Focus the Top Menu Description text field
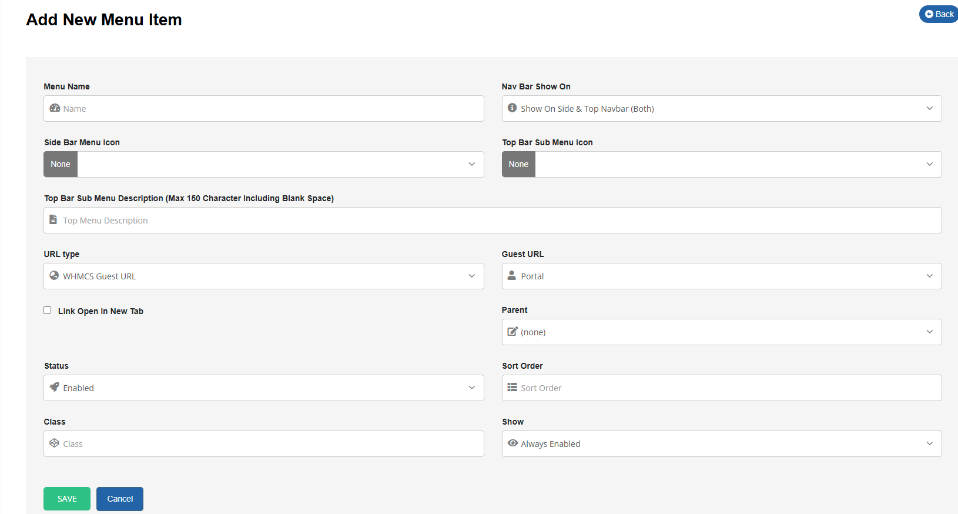Viewport: 958px width, 514px height. (500, 221)
